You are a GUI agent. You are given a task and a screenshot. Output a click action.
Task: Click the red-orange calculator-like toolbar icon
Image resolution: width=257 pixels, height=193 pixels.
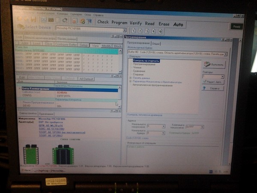(x=75, y=21)
